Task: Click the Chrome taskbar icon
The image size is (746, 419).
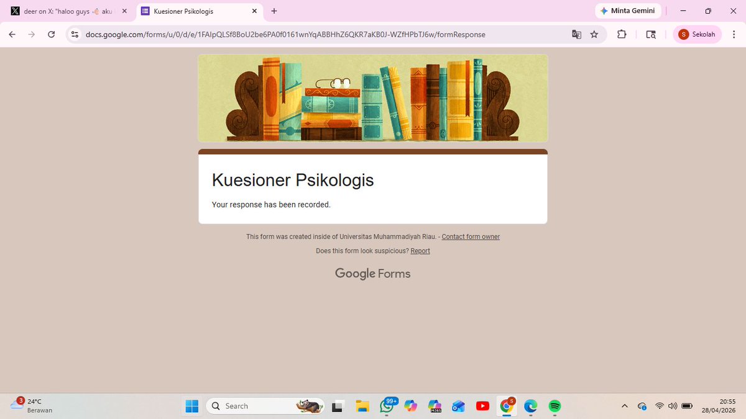Action: tap(507, 406)
